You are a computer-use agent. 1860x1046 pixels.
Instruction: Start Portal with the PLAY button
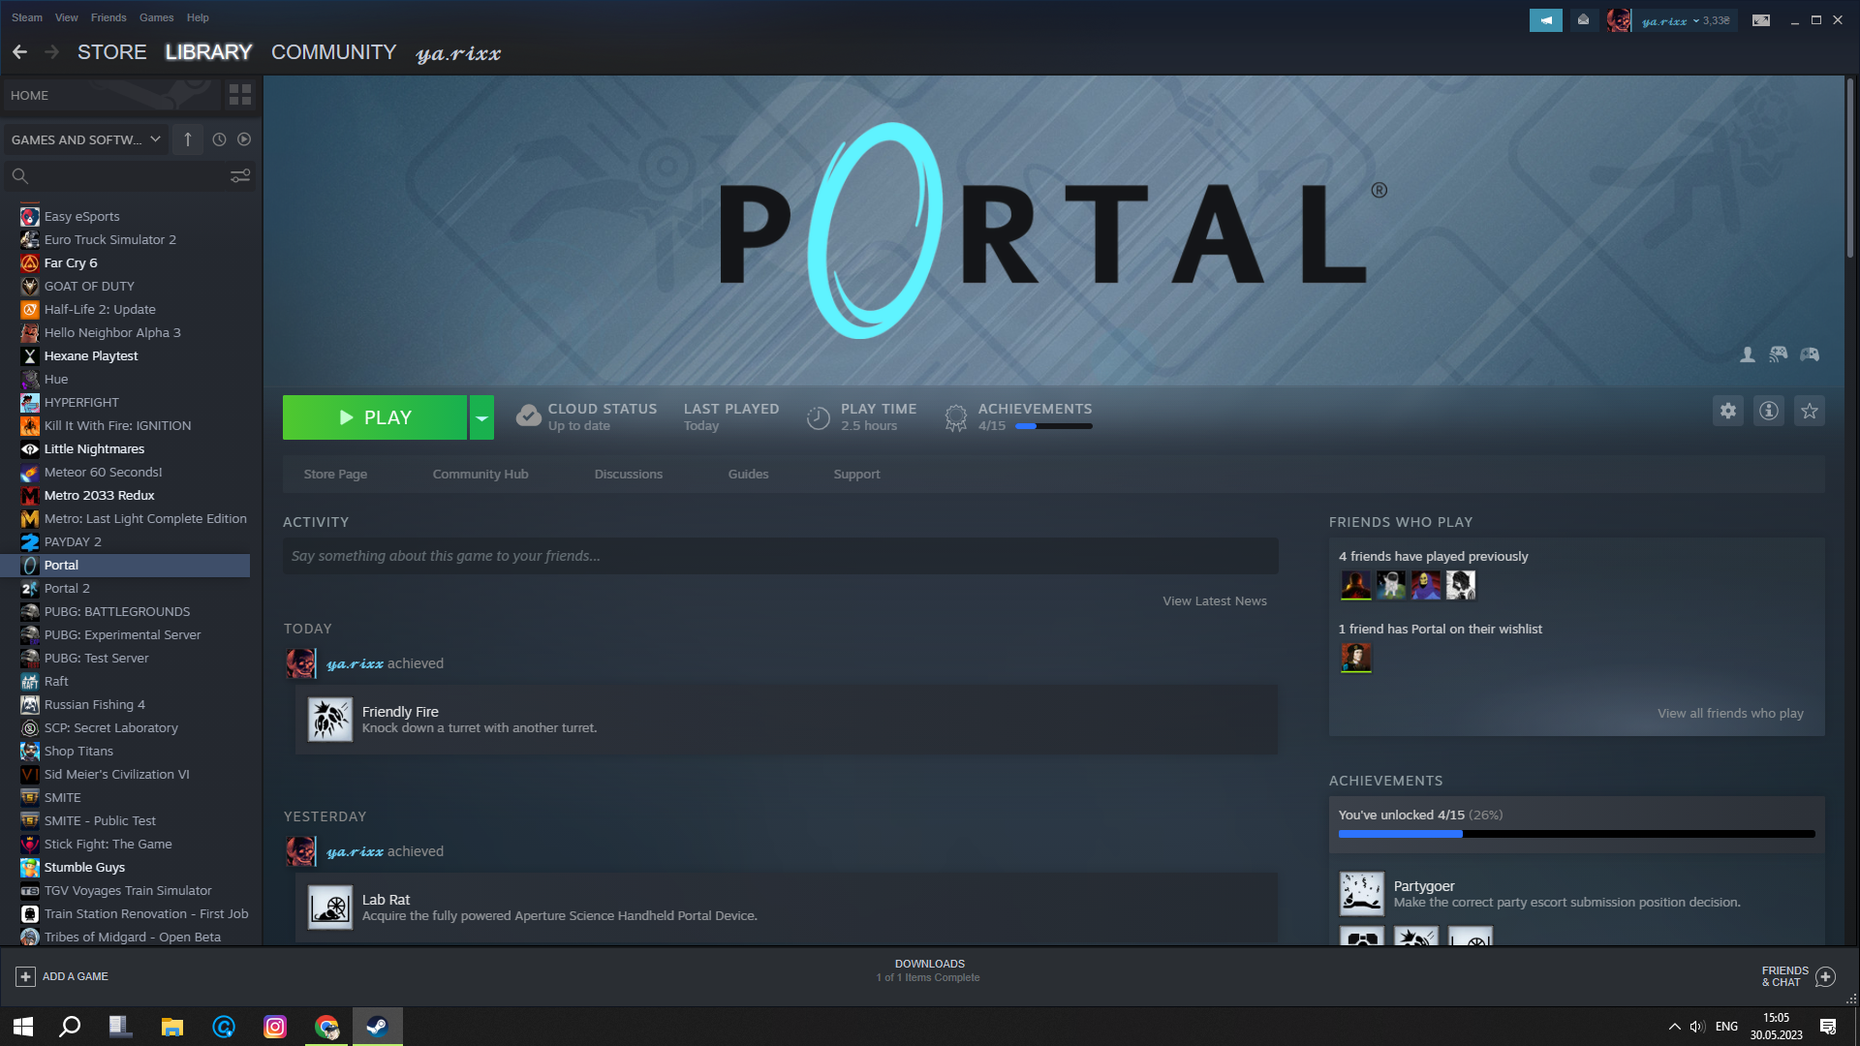(375, 417)
